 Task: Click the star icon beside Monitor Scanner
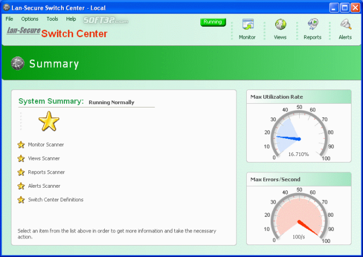(x=21, y=145)
